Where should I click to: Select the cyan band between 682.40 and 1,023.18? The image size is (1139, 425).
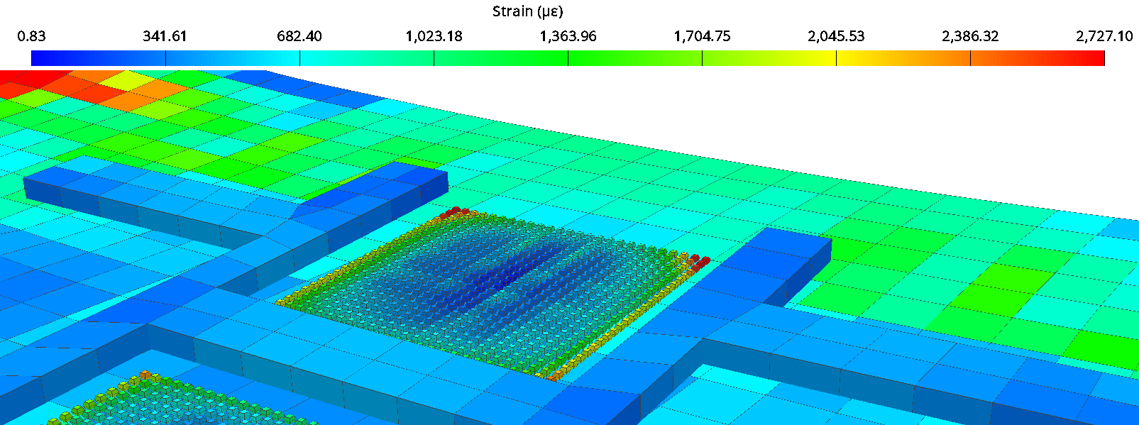click(x=367, y=58)
